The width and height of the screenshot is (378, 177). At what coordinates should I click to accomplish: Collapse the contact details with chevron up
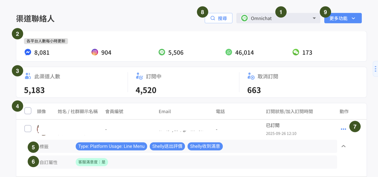coord(343,146)
